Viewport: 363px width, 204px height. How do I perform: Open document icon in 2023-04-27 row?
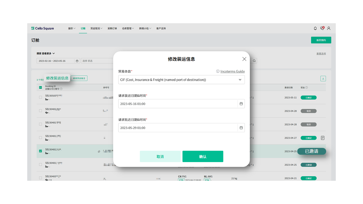(323, 138)
